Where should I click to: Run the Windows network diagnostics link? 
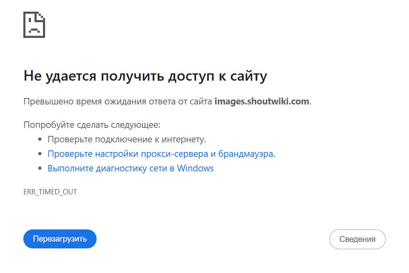point(131,169)
